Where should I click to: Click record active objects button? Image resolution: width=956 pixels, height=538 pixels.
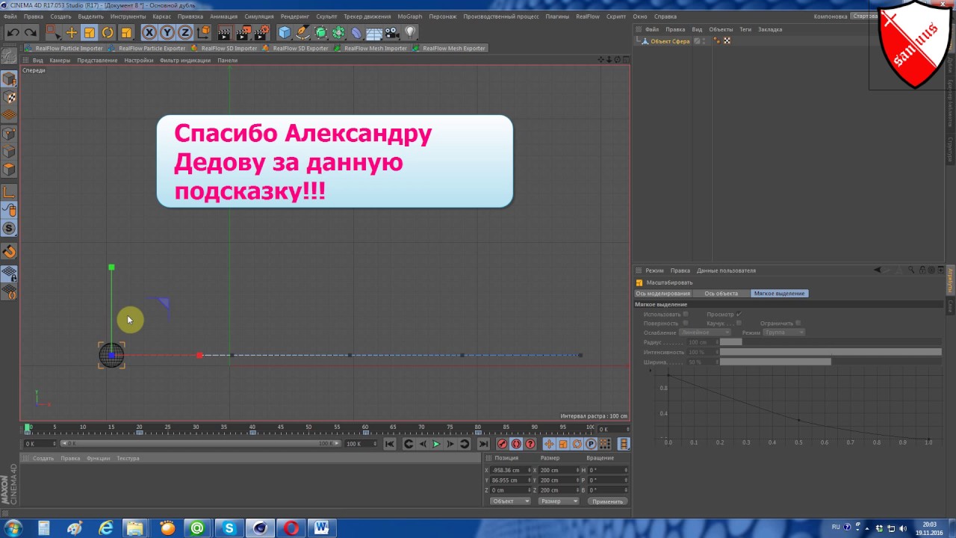pos(502,444)
